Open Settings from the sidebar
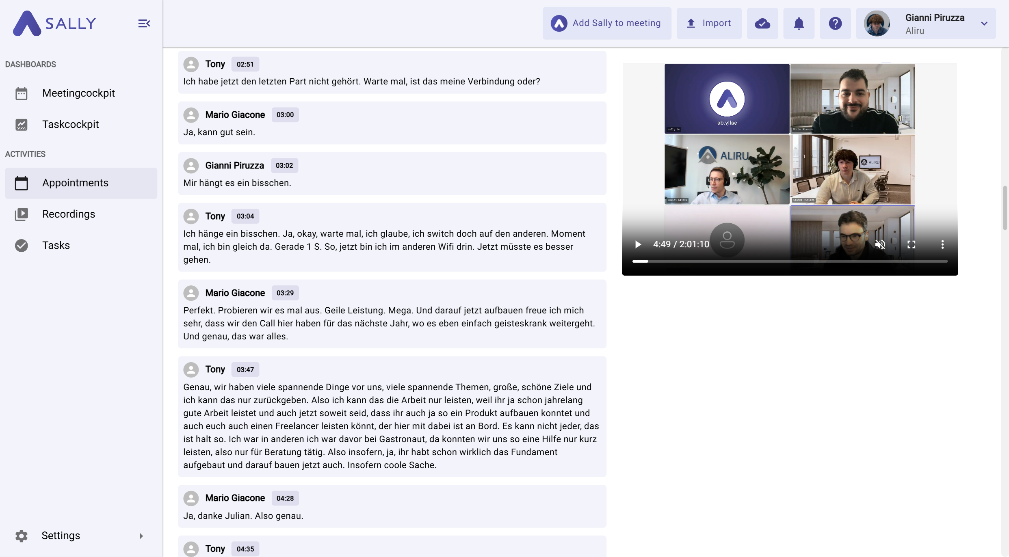Image resolution: width=1009 pixels, height=557 pixels. click(x=61, y=535)
